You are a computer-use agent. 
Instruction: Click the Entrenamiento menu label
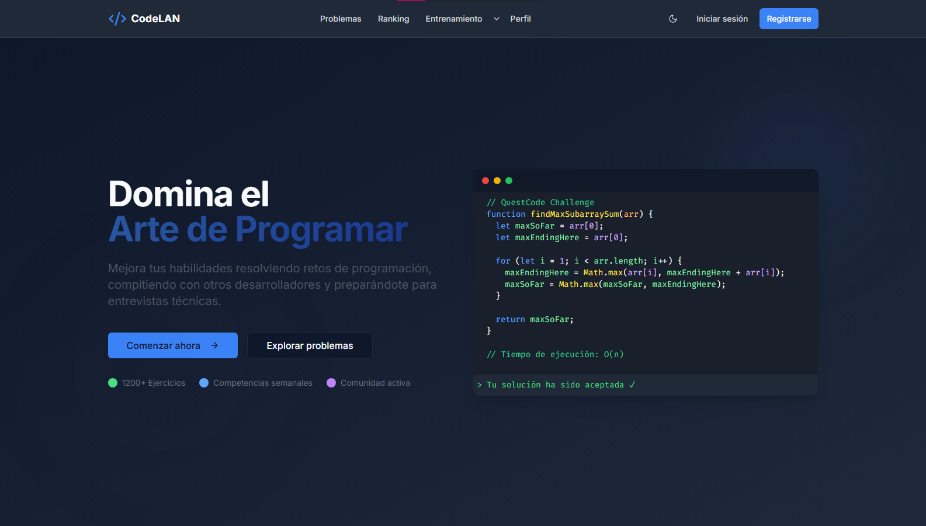453,19
